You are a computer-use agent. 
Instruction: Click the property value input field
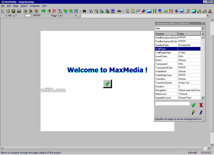[x=172, y=103]
